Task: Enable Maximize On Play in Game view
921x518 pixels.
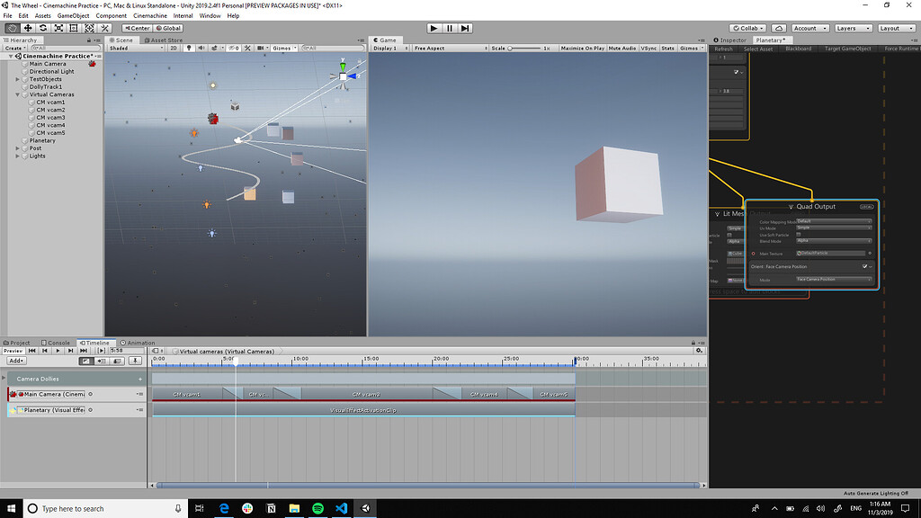Action: [x=583, y=47]
